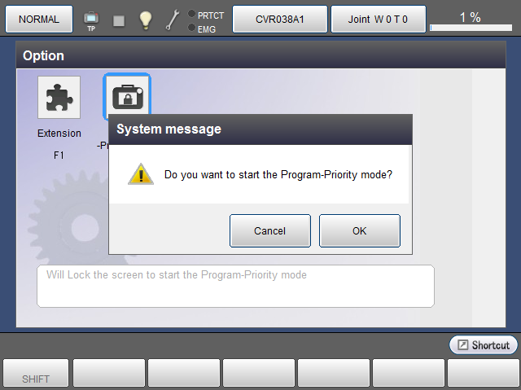Open the Joint W0 T0 selector
521x390 pixels.
point(378,19)
